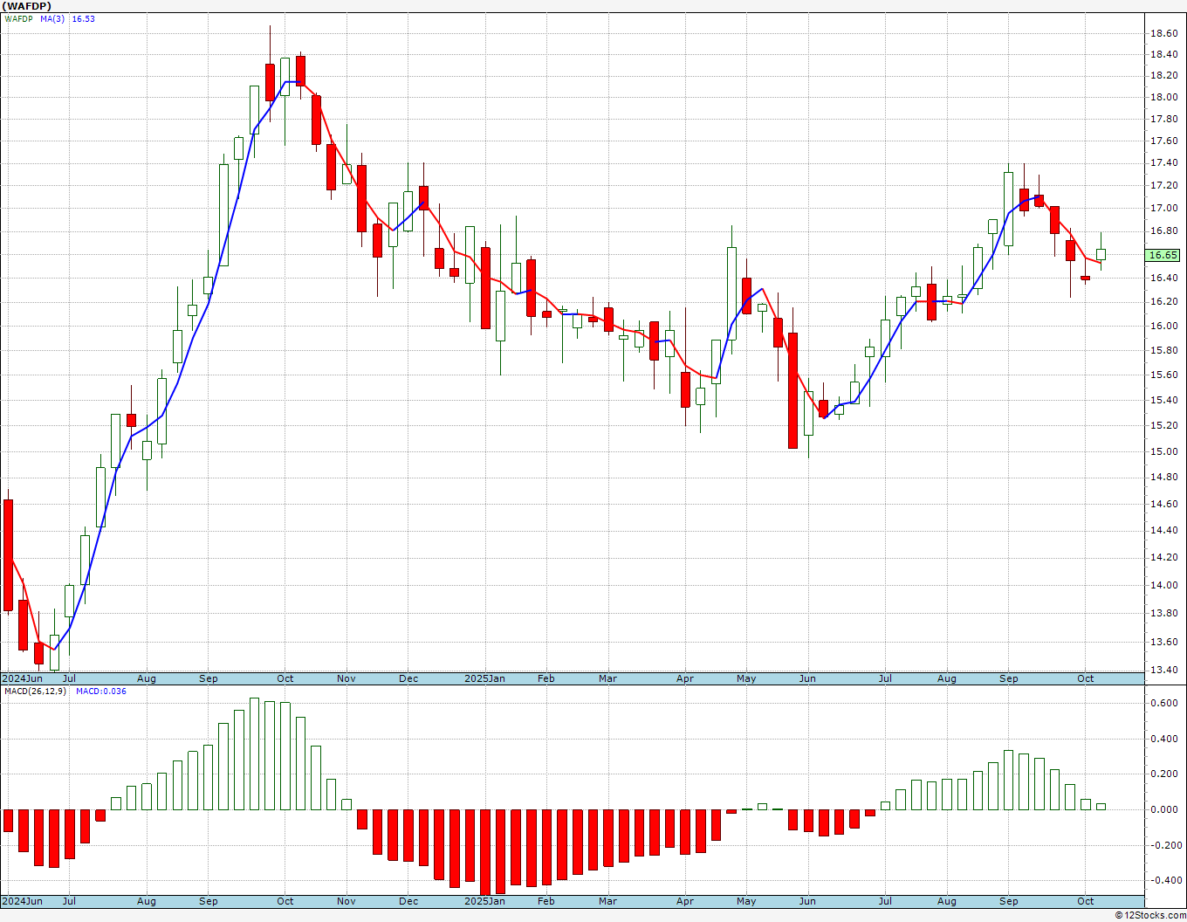Screen dimensions: 1187x922
Task: Select the 17.00 price axis label
Action: [1163, 208]
